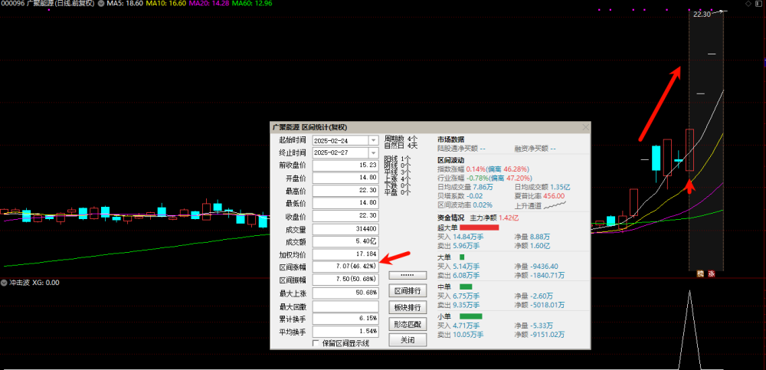This screenshot has width=766, height=370.
Task: Click 行业涨幅 -0.78% text
Action: coord(457,178)
